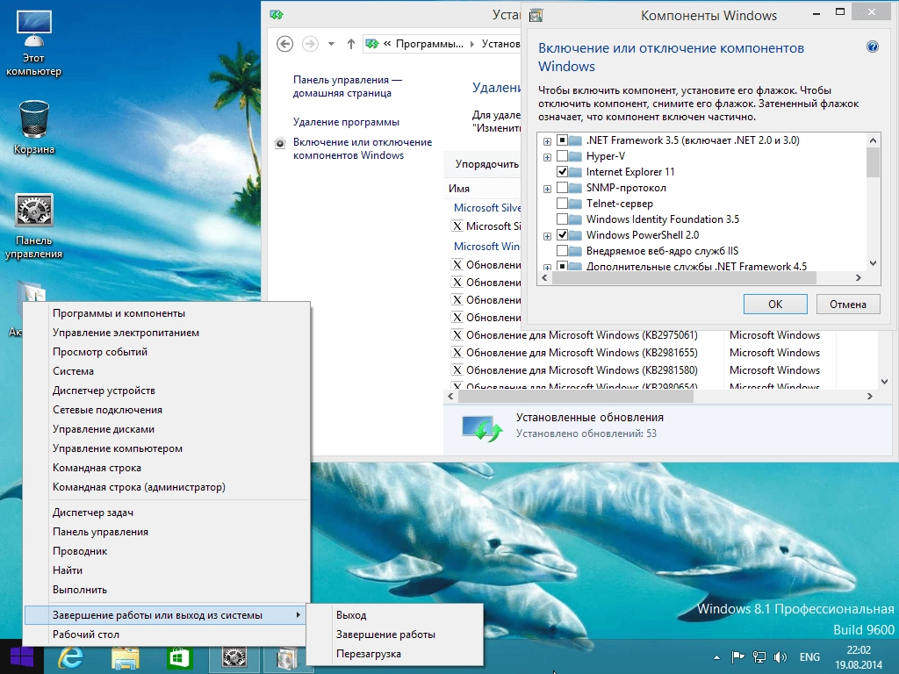899x674 pixels.
Task: Open network icon in system tray
Action: click(759, 657)
